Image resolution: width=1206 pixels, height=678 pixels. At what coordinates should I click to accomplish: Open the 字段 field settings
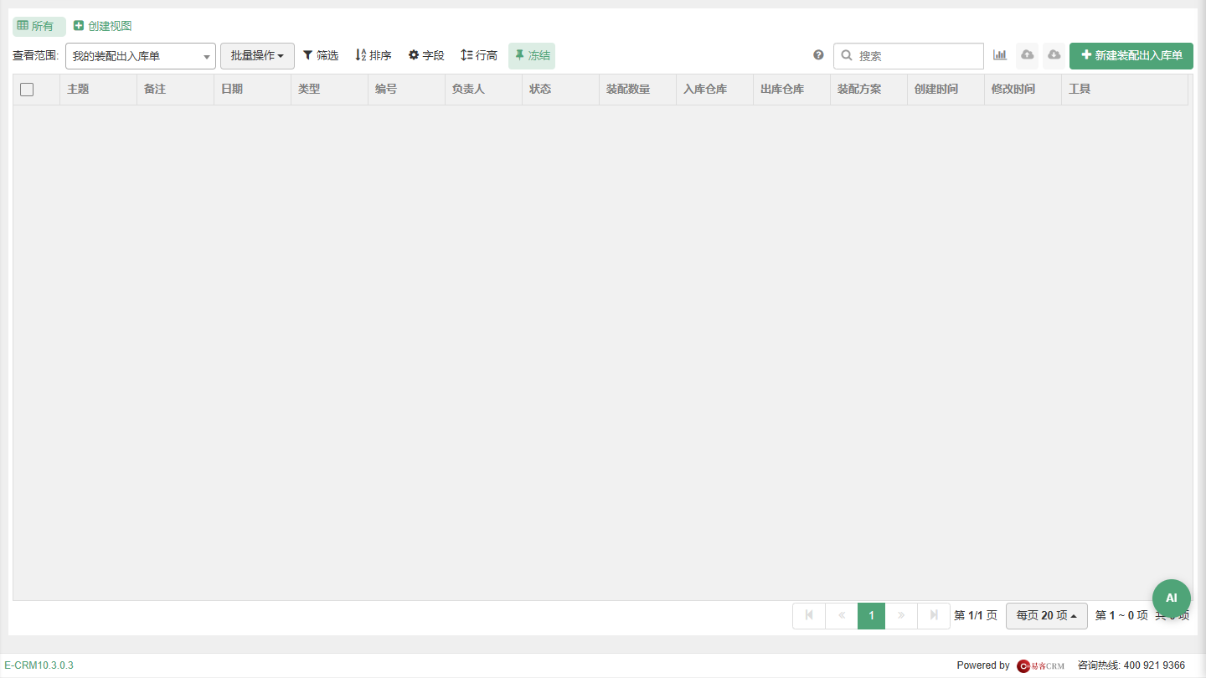[426, 55]
